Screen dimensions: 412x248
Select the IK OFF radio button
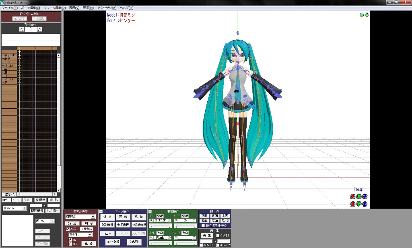[70, 244]
